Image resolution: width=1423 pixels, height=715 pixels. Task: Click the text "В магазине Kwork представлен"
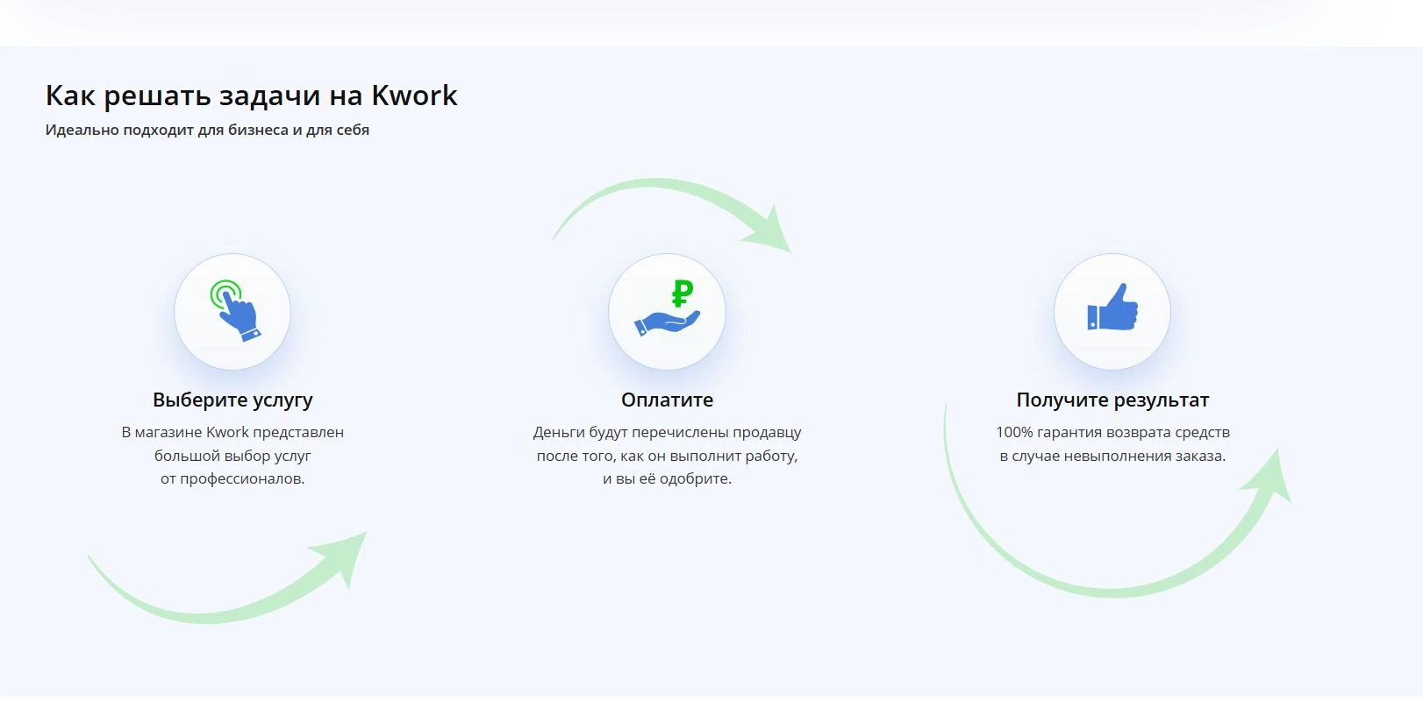pyautogui.click(x=232, y=432)
